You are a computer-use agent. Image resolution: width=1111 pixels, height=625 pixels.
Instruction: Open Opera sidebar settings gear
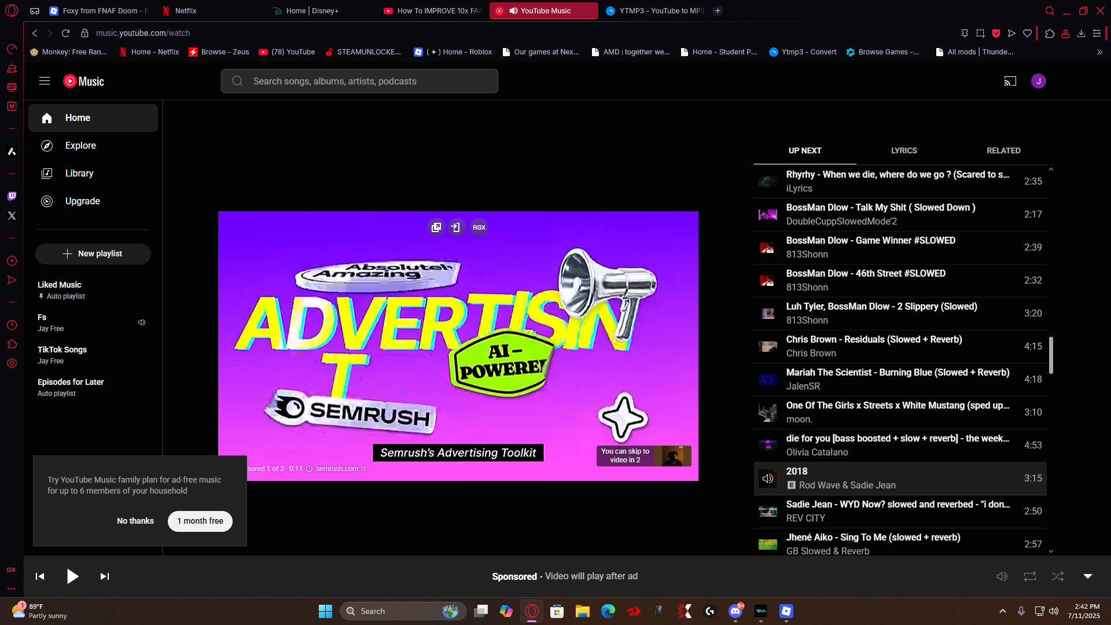12,363
